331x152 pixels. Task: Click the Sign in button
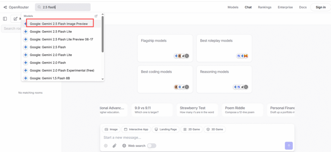(x=320, y=7)
